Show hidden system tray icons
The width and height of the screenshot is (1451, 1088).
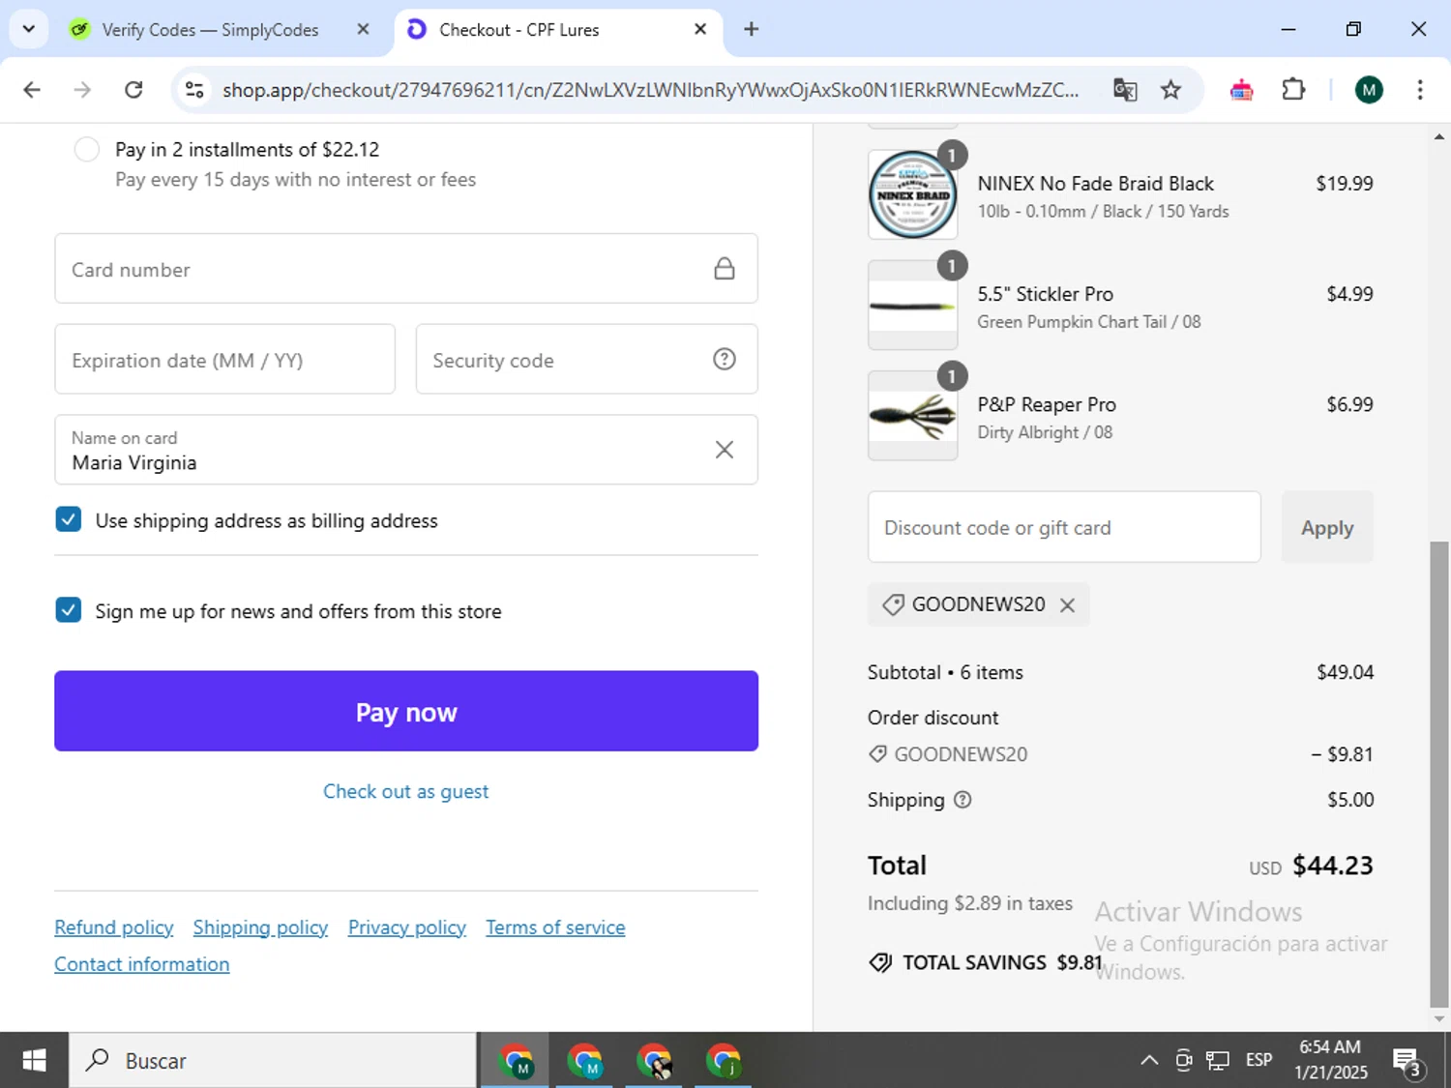[x=1149, y=1061]
